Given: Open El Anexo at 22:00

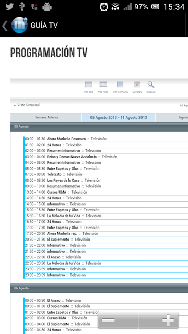Looking at the screenshot, I should [x=53, y=257].
